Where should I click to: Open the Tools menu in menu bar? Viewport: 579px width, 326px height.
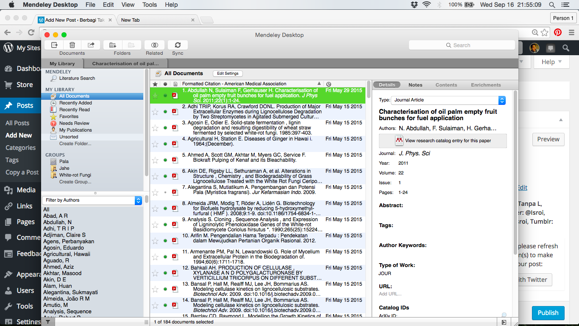[x=150, y=5]
